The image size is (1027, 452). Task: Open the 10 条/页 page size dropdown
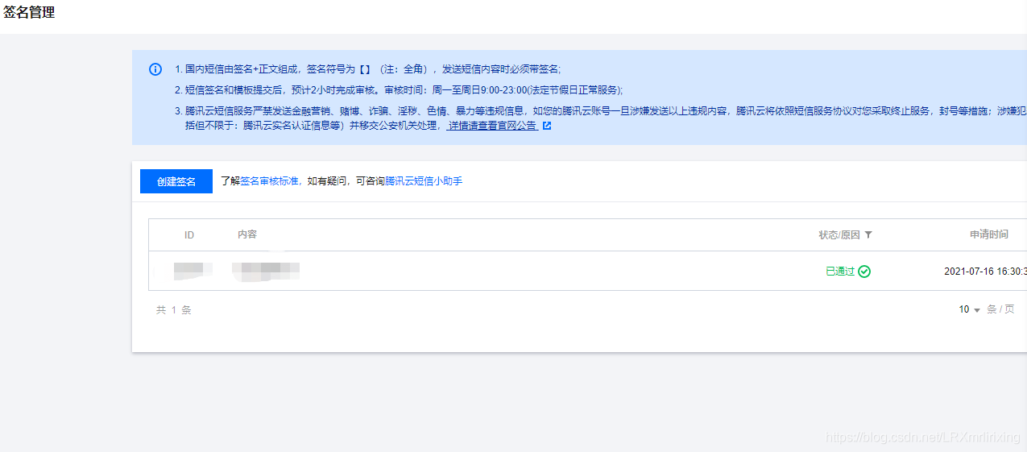(x=969, y=309)
